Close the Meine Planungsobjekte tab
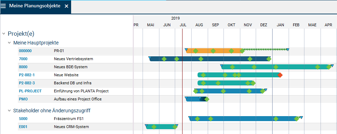337x134 pixels. (67, 6)
